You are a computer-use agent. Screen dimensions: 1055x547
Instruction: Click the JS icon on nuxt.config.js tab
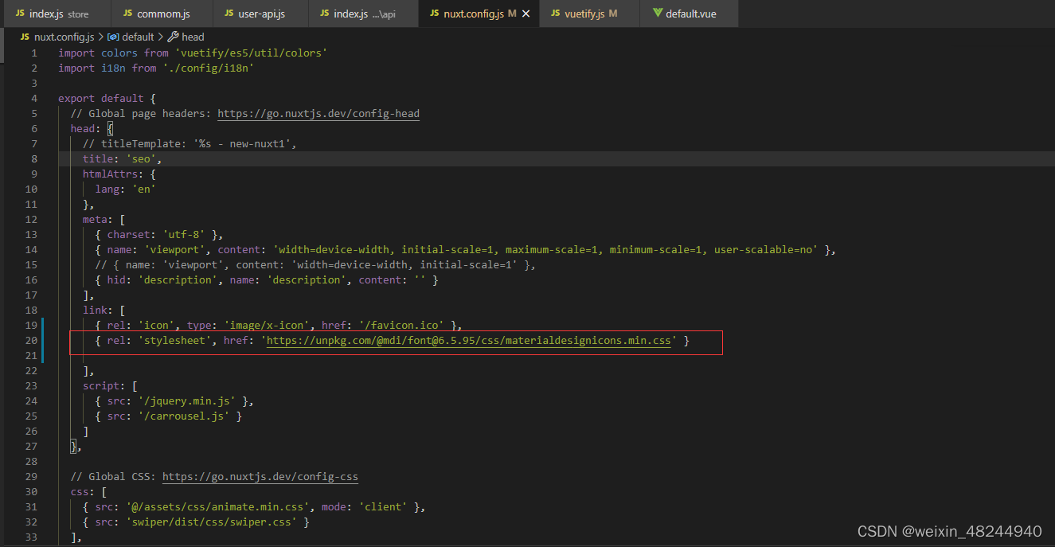pos(434,14)
